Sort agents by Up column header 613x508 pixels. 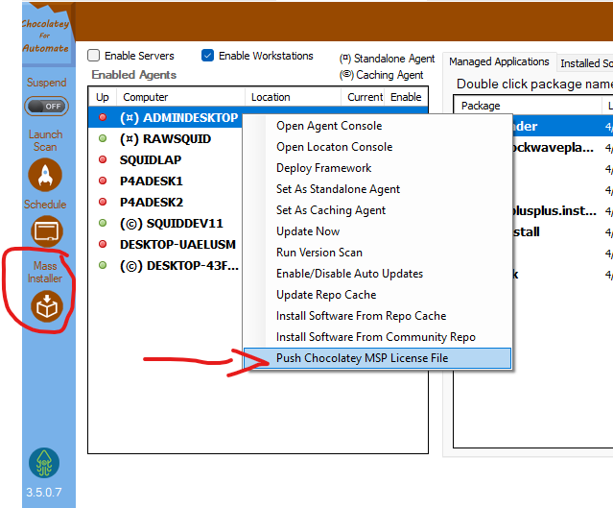click(x=103, y=97)
